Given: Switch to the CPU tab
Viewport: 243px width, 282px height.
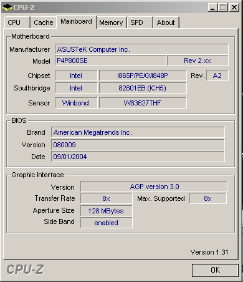Looking at the screenshot, I should pos(17,22).
